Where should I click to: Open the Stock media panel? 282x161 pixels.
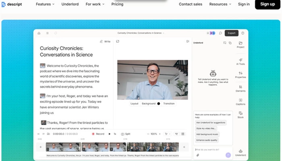pos(241,115)
